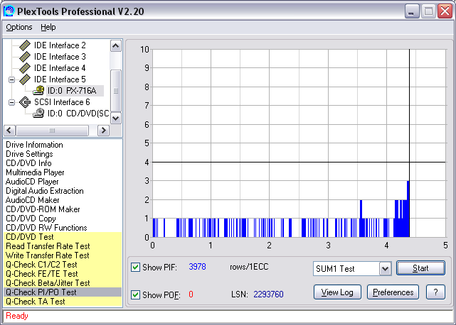Open CD/DVD RW Functions
This screenshot has height=325, width=456.
[46, 228]
